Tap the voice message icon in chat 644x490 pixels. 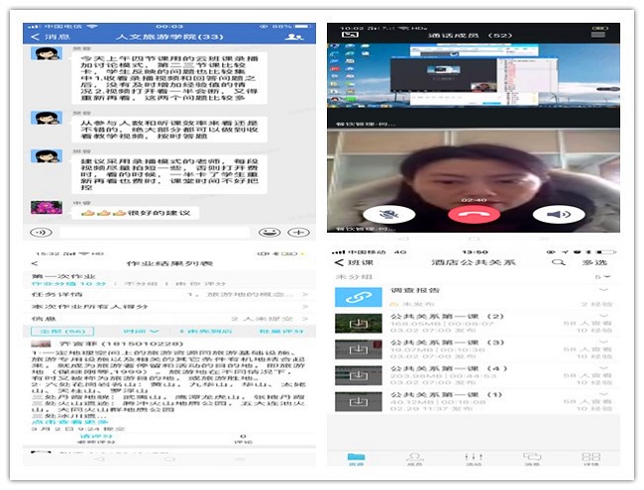pos(41,232)
